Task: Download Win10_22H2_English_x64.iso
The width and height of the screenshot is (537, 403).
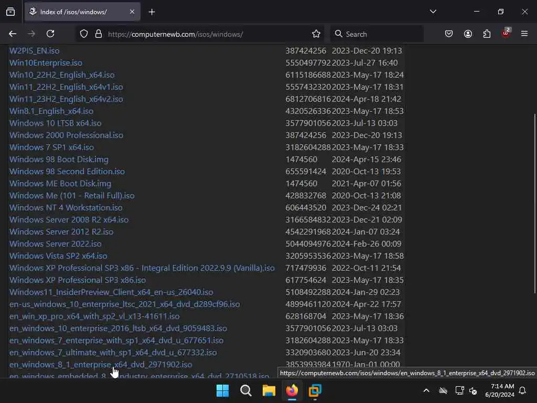Action: pos(62,75)
